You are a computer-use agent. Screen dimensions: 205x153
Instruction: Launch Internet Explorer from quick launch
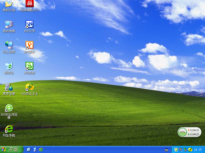click(x=41, y=149)
